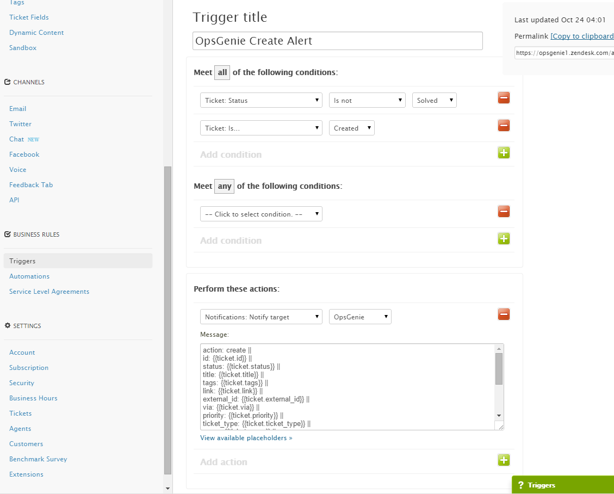
Task: Remove the "Ticket: Status" condition
Action: coord(504,98)
